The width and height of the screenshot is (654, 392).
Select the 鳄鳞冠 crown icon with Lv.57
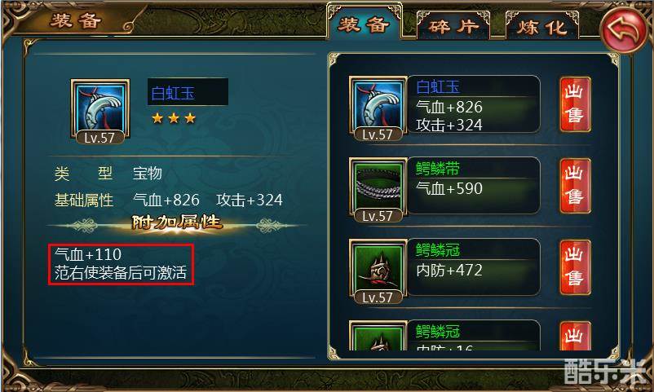pyautogui.click(x=378, y=271)
